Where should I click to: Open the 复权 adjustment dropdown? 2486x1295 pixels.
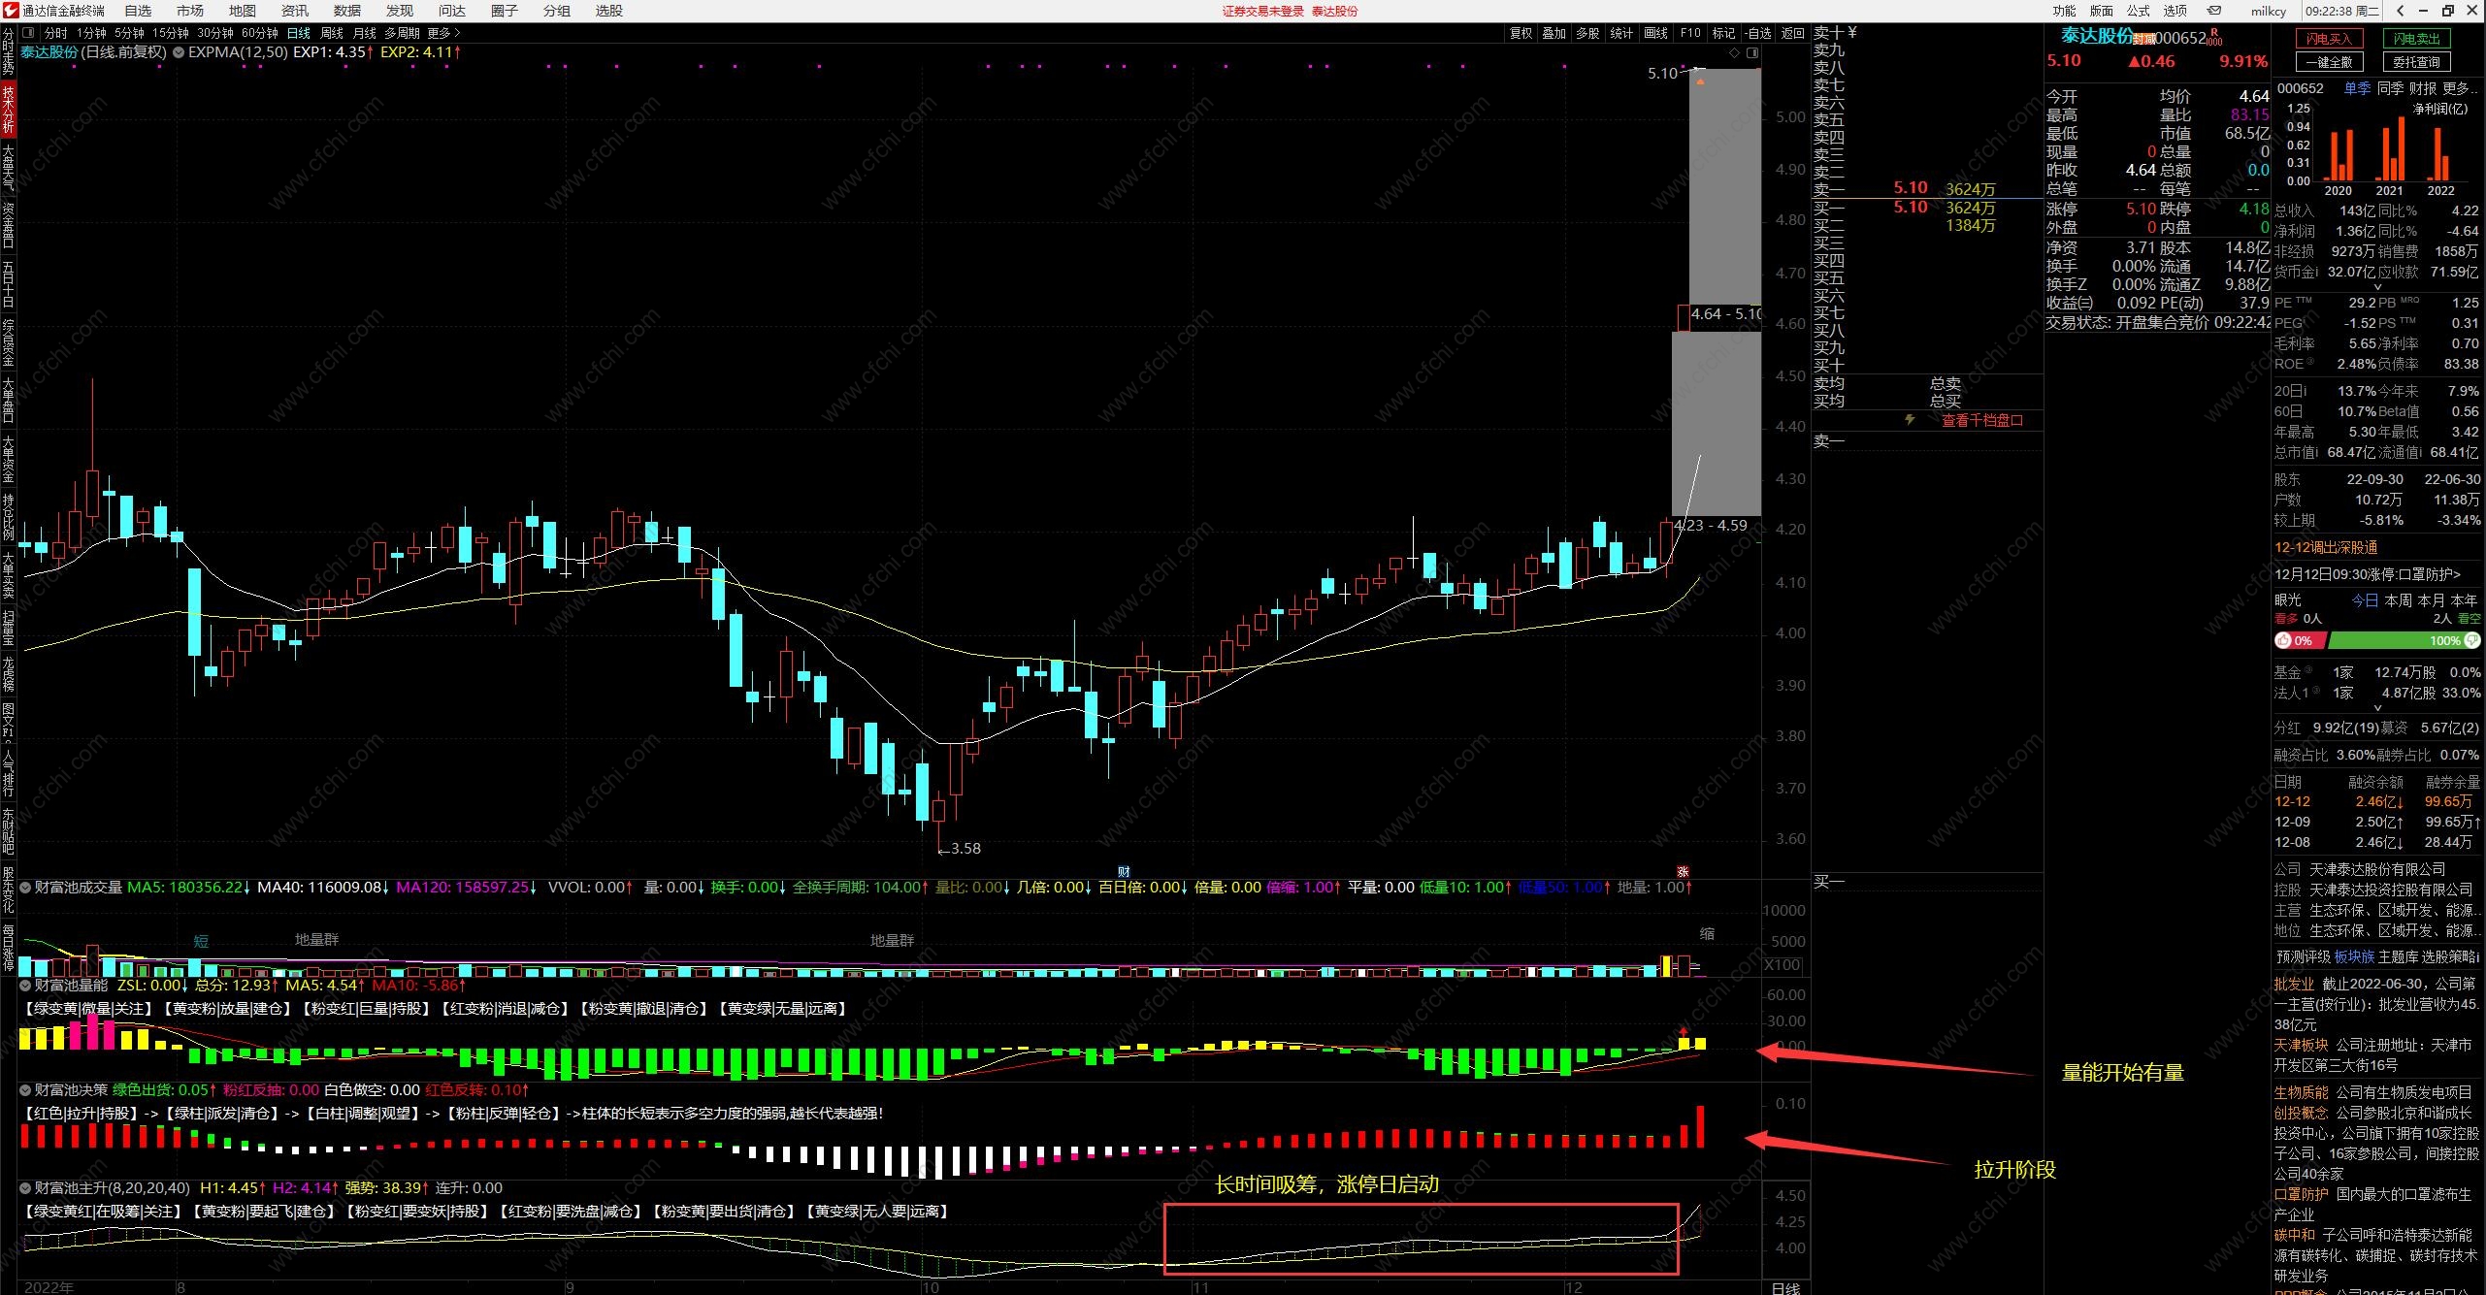pos(1521,33)
